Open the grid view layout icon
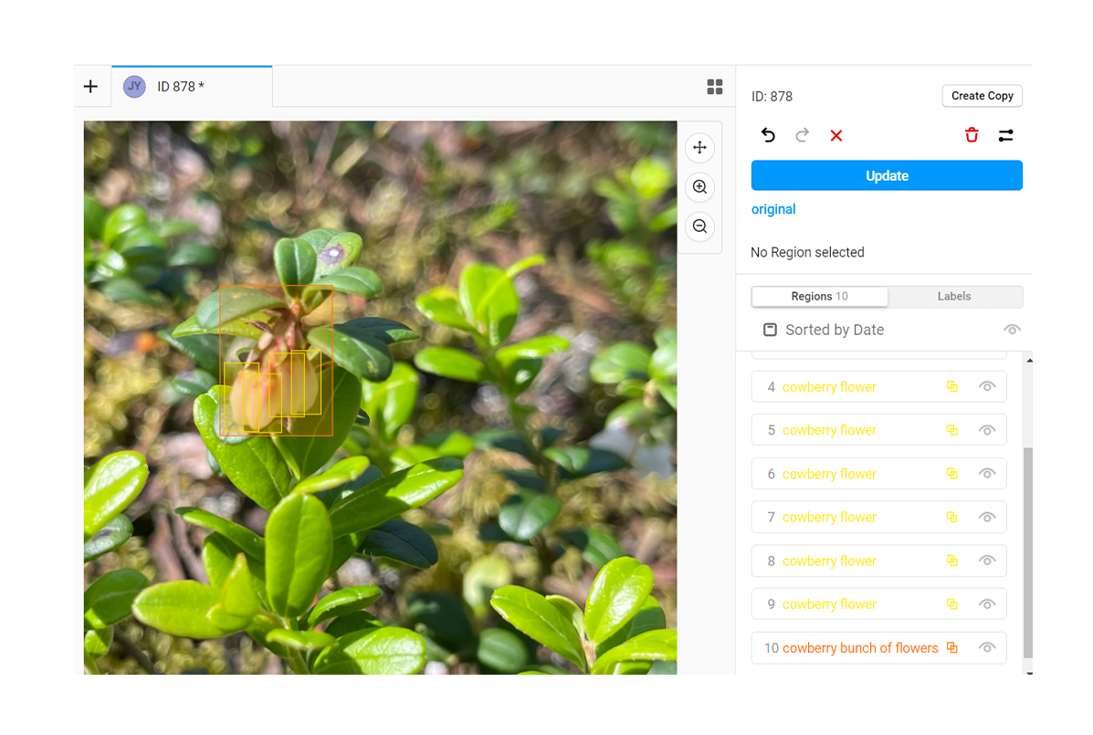This screenshot has height=735, width=1093. (714, 87)
